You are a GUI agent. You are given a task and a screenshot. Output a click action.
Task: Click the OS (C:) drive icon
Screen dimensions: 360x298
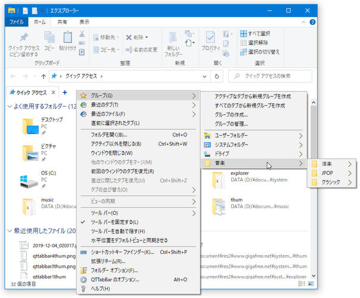coord(29,182)
